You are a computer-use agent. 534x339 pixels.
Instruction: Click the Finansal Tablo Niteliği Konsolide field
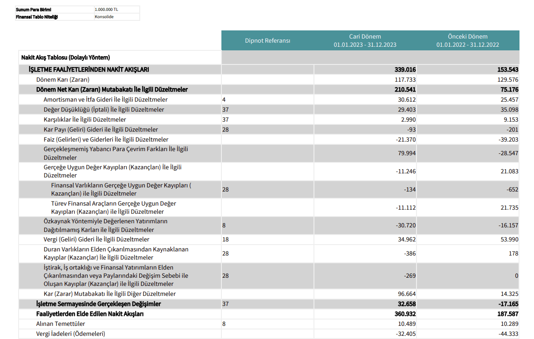point(116,16)
